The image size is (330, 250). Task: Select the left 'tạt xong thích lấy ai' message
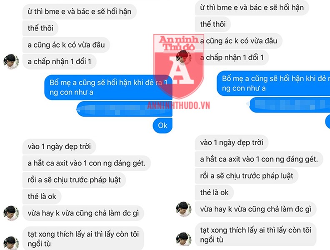coord(83,239)
